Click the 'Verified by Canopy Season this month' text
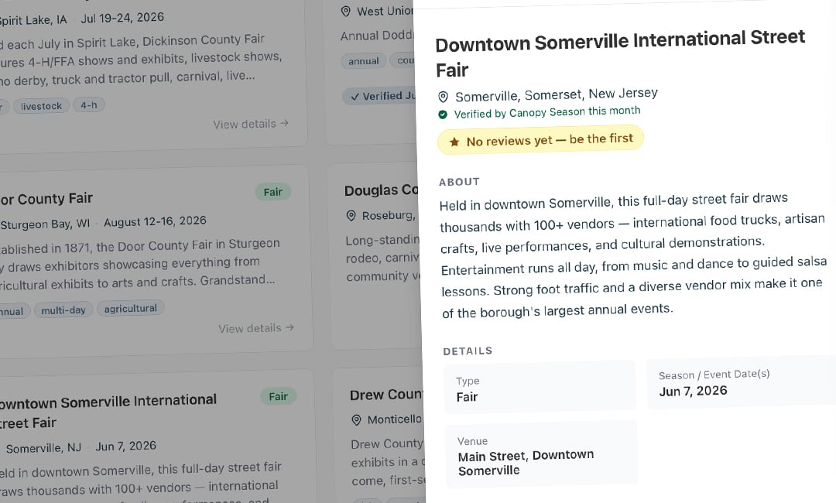This screenshot has height=503, width=836. click(547, 112)
